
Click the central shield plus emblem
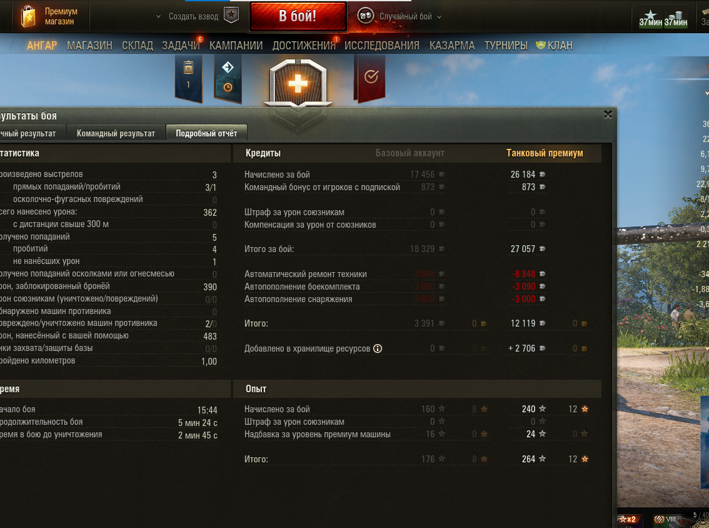298,84
